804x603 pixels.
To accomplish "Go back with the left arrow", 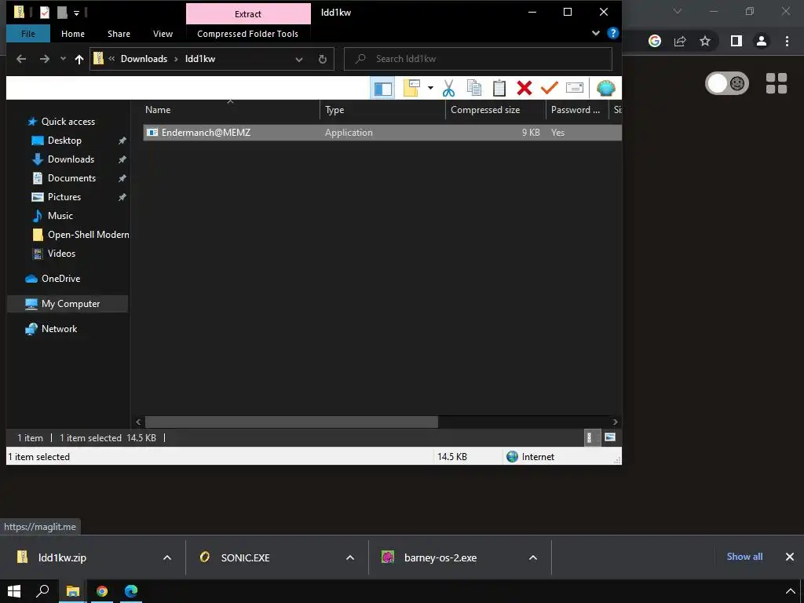I will [x=21, y=59].
